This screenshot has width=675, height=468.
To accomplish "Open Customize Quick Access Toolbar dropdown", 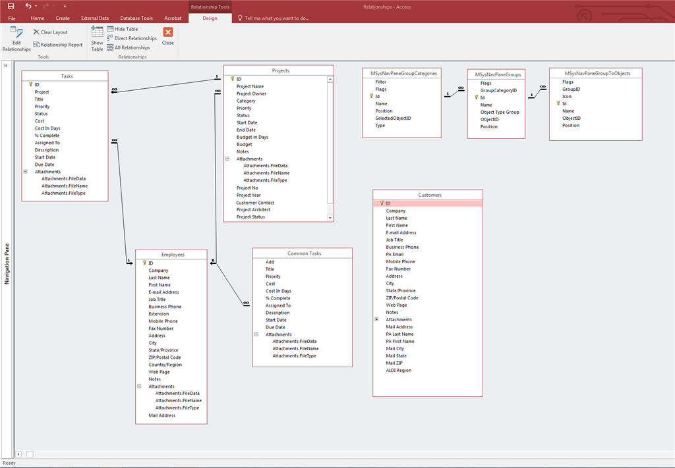I will 65,6.
